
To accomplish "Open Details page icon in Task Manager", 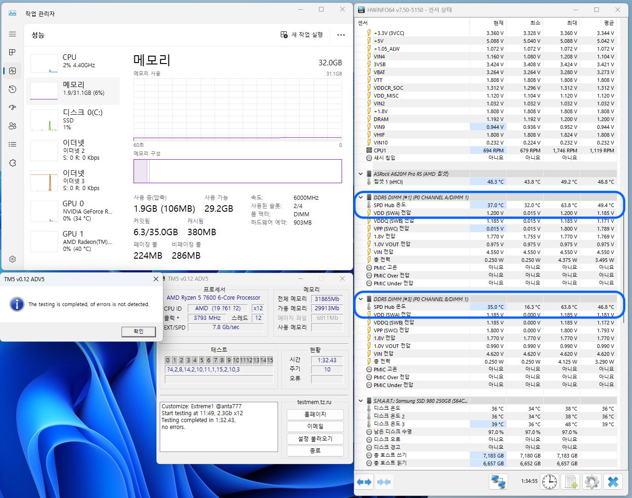I will coord(12,144).
